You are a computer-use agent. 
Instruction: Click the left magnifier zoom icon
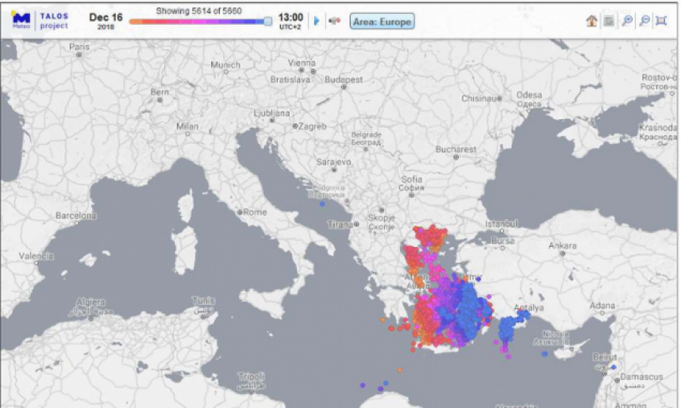coord(628,21)
